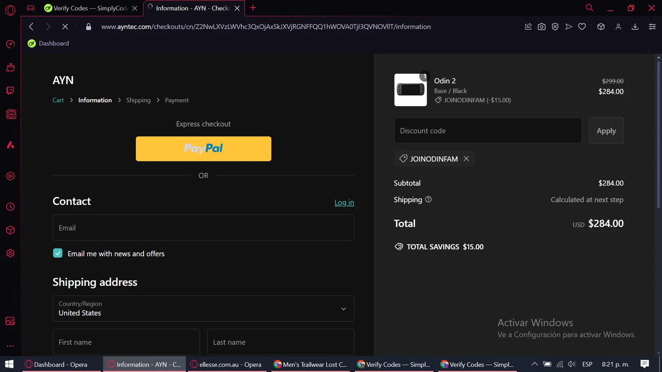Focus the First name field

126,342
